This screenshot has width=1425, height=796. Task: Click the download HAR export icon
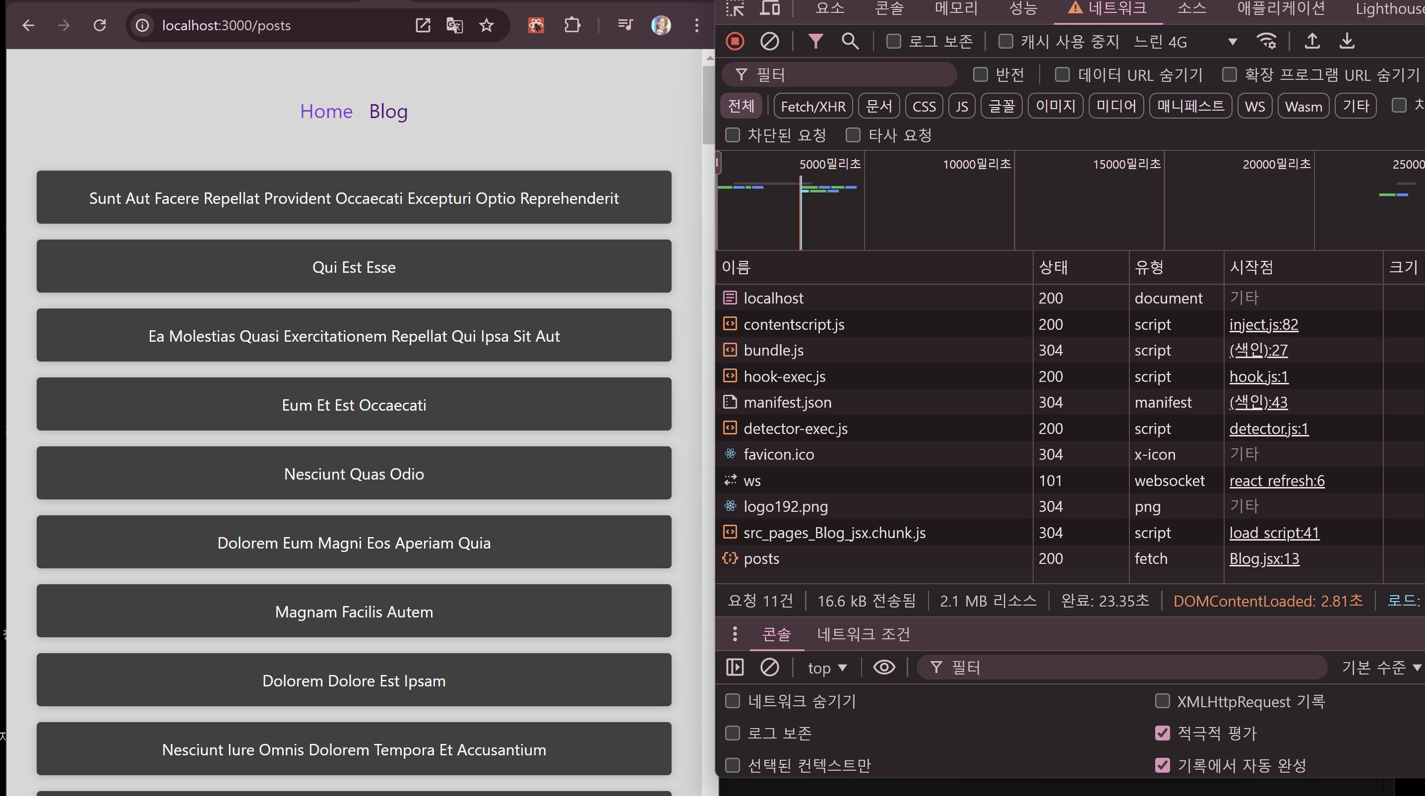1347,42
